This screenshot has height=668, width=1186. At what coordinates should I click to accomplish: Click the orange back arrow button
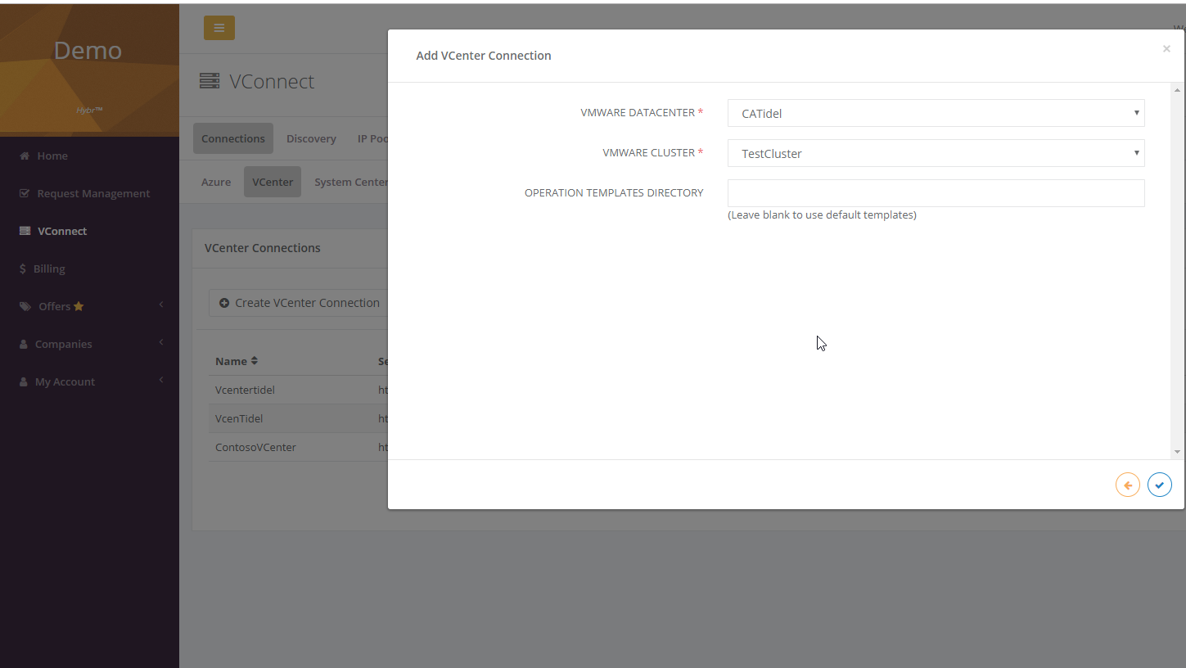click(1127, 485)
